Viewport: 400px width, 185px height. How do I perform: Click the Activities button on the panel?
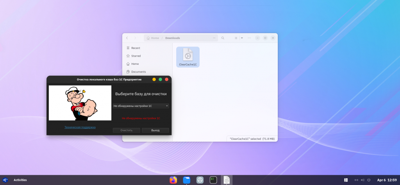pyautogui.click(x=20, y=180)
